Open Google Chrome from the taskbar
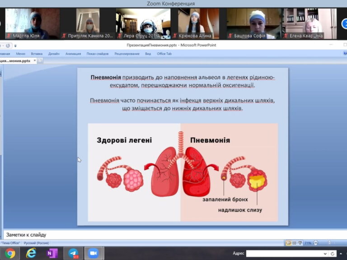The height and width of the screenshot is (260, 347). [x=9, y=253]
